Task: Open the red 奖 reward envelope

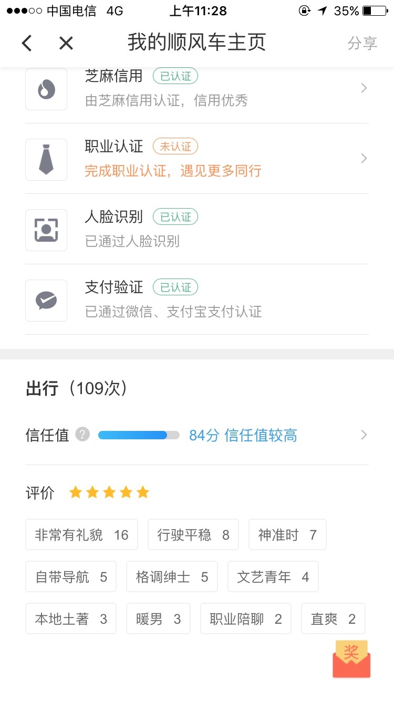Action: click(x=351, y=658)
